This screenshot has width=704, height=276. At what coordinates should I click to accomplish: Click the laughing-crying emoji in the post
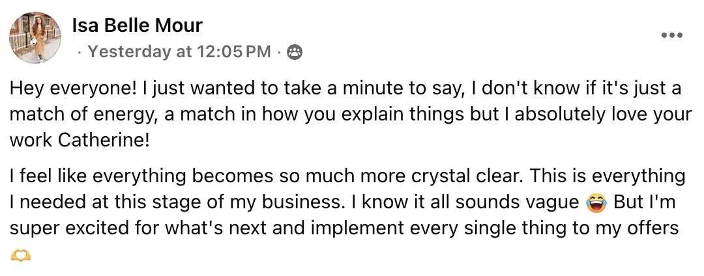[x=594, y=204]
